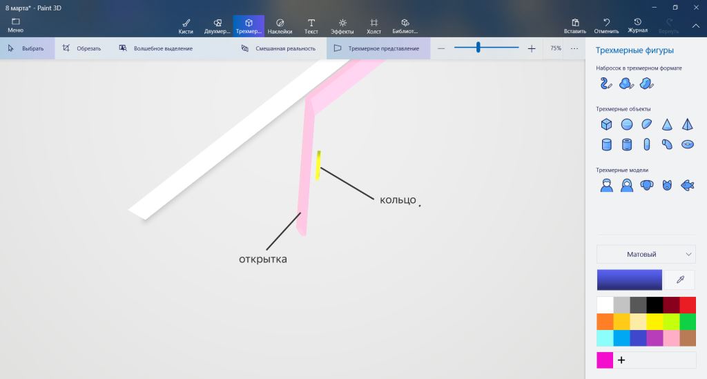Screen dimensions: 707x379
Task: Choose the donut 3D object
Action: point(687,144)
